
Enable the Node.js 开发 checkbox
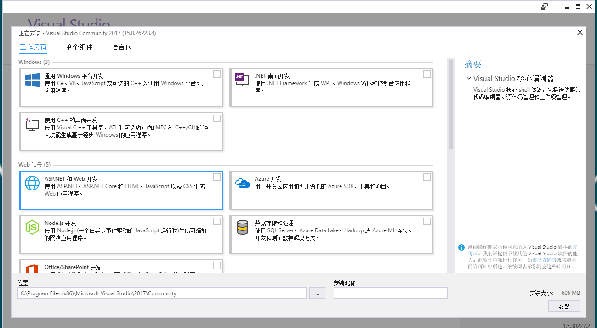[217, 221]
